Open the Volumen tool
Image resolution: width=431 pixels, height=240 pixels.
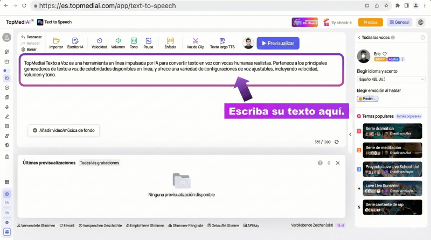(x=118, y=43)
